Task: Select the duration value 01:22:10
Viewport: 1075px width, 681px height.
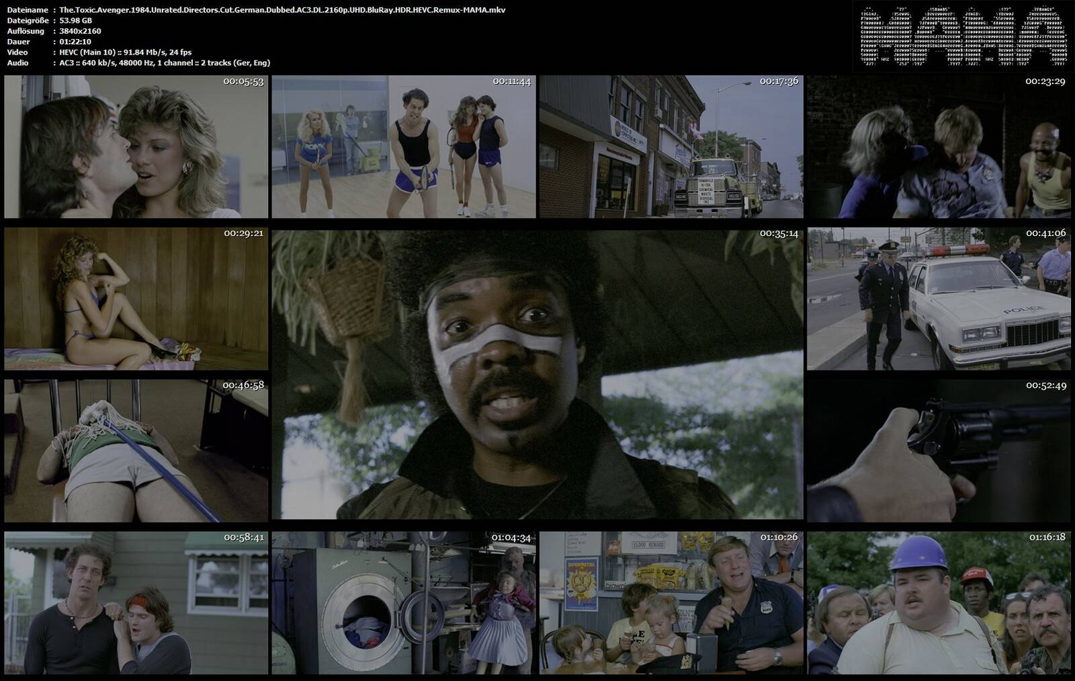Action: coord(75,42)
